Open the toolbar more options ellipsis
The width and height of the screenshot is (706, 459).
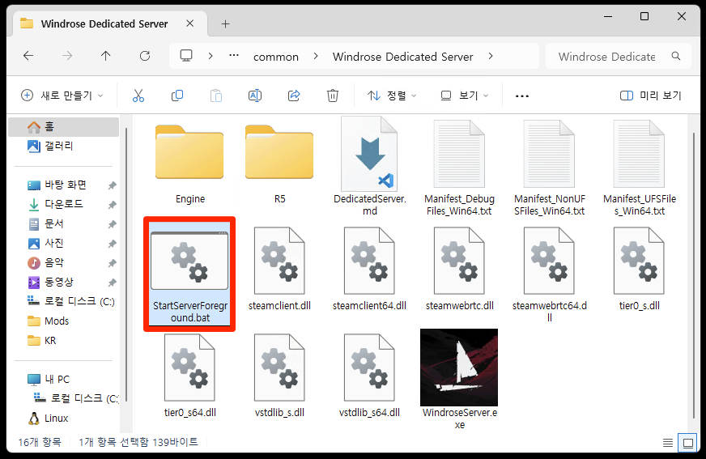click(522, 96)
